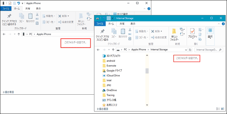
Task: Click Properties check icon in Apple iPhone title bar
Action: (10, 3)
